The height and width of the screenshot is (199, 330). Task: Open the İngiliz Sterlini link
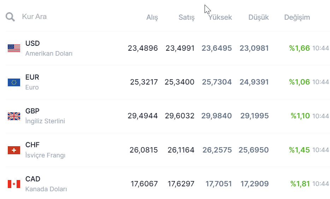coord(45,121)
